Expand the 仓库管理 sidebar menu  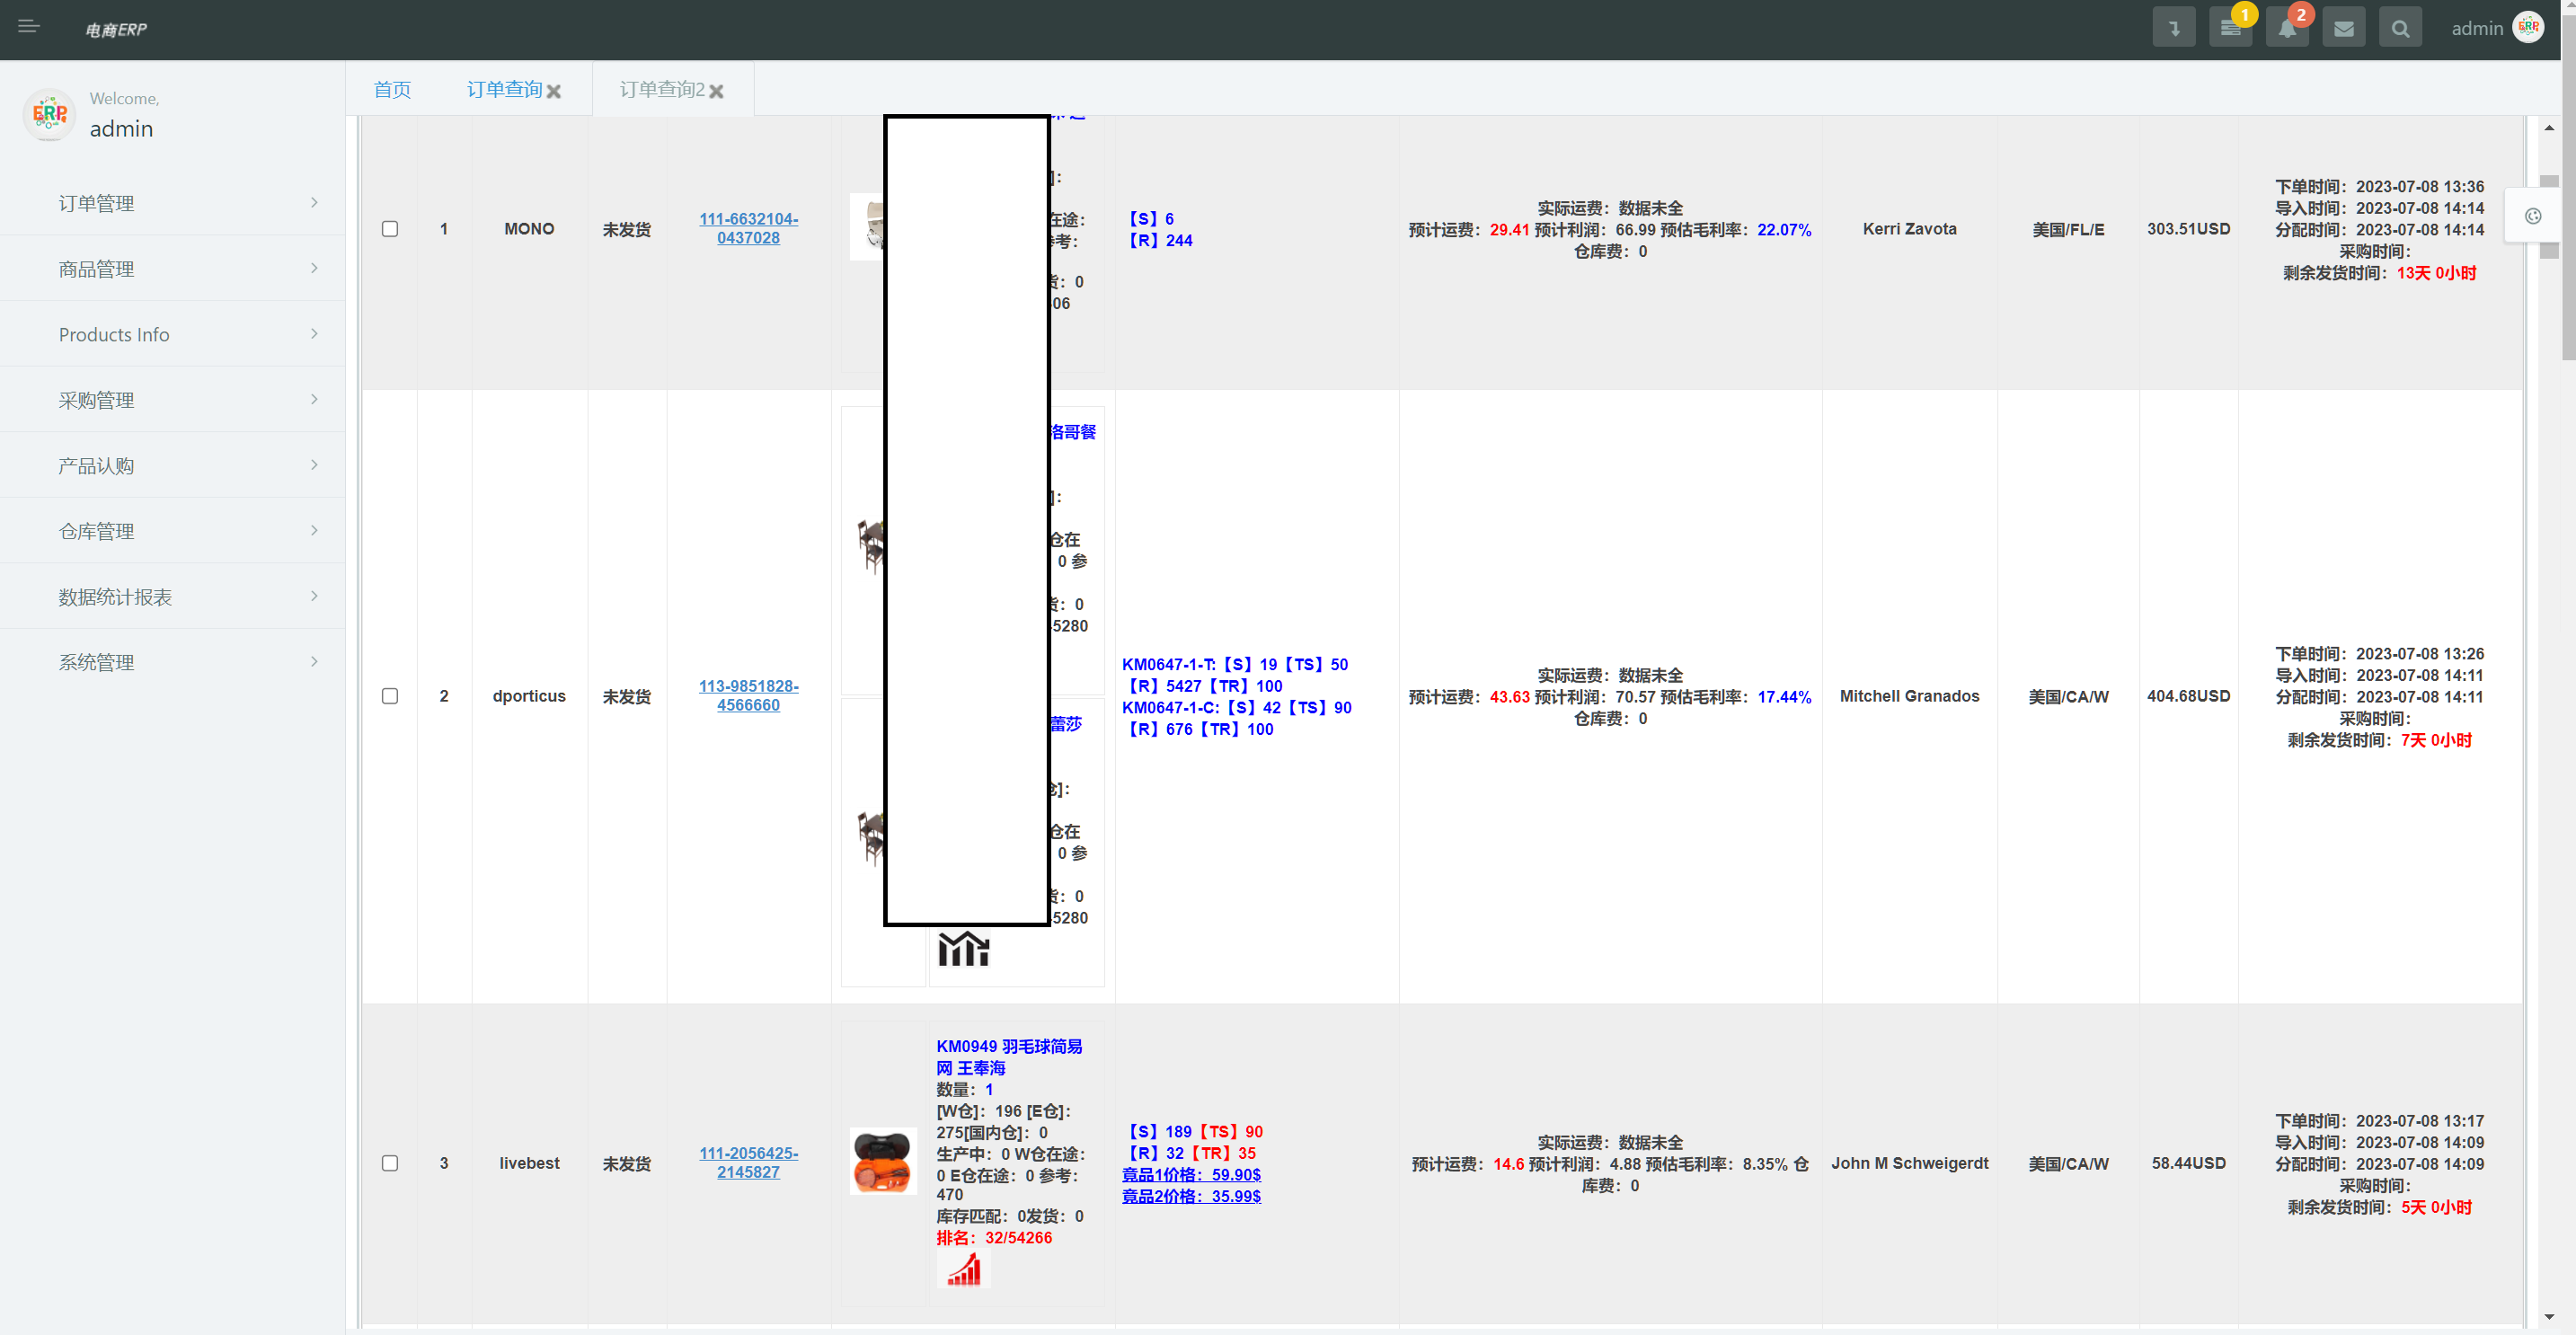(172, 531)
